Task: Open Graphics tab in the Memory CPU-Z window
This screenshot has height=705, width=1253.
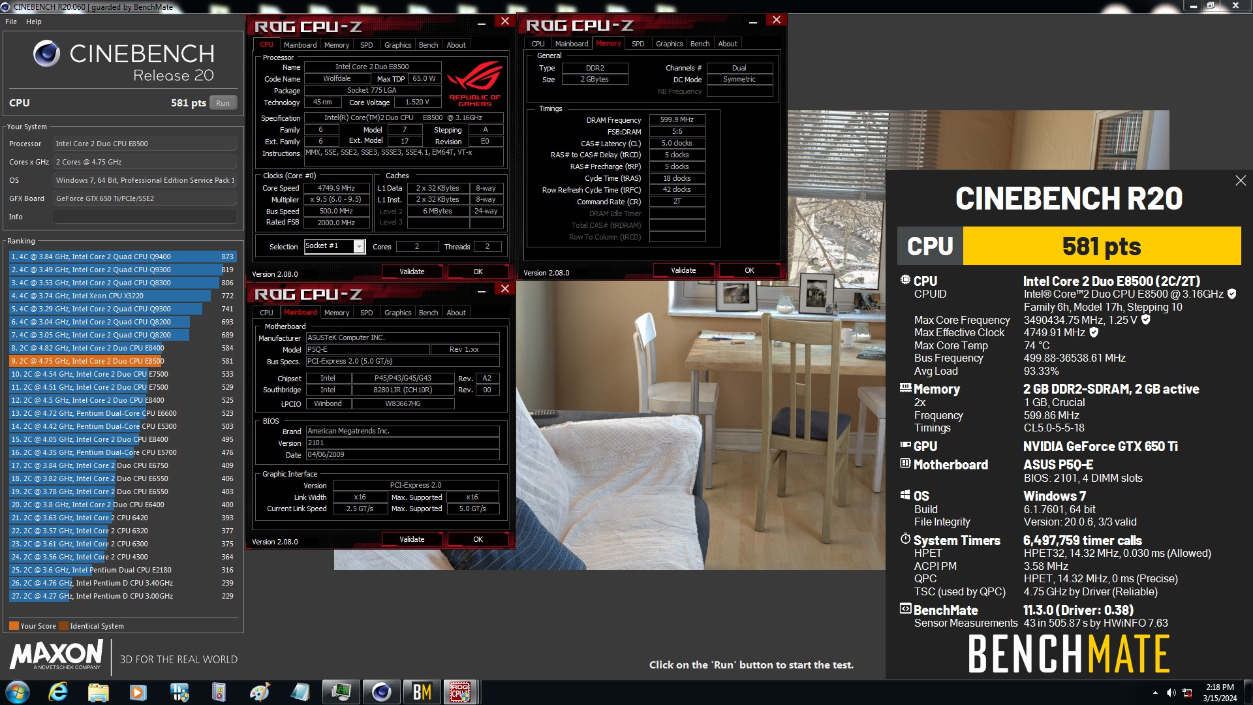Action: pyautogui.click(x=669, y=44)
